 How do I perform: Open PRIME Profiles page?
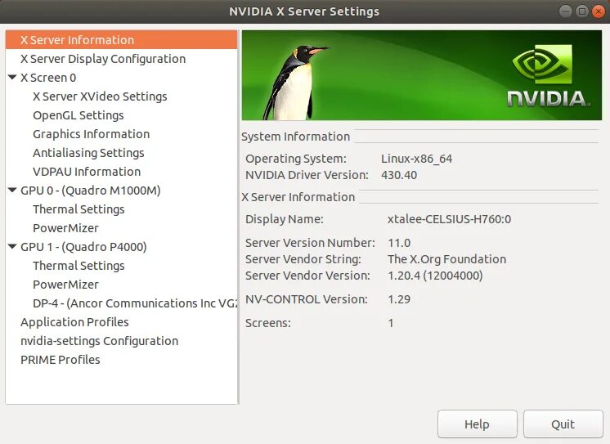click(61, 360)
